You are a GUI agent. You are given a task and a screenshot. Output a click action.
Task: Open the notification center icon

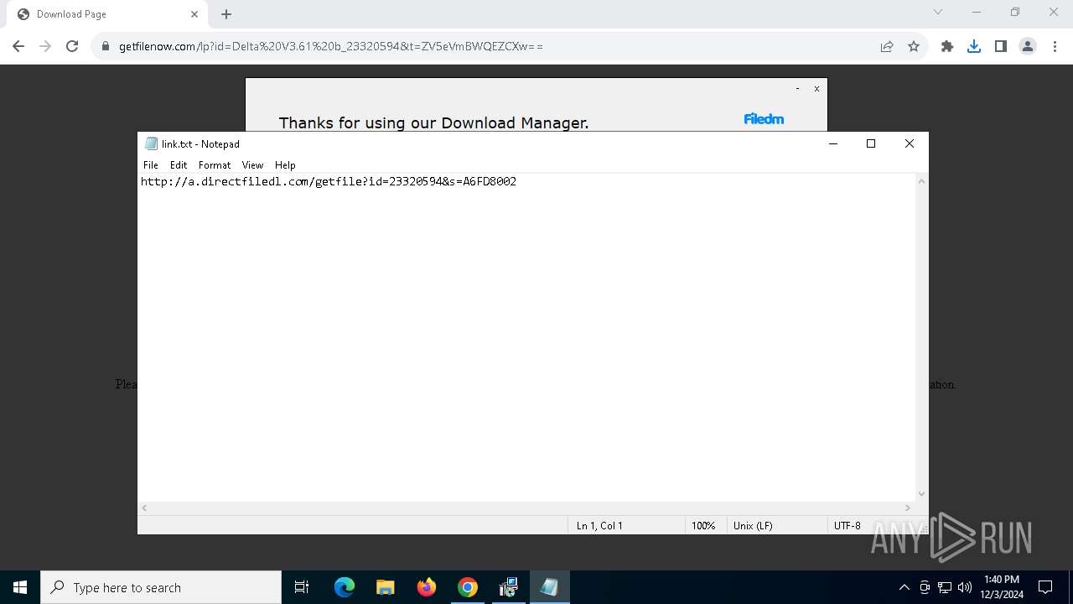coord(1045,587)
